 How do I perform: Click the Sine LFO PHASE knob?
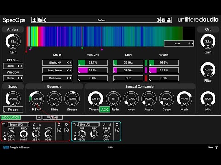(x=106, y=134)
